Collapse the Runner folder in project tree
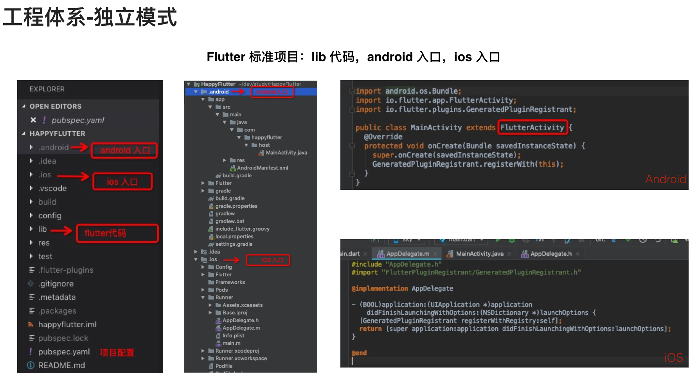689x373 pixels. [203, 297]
